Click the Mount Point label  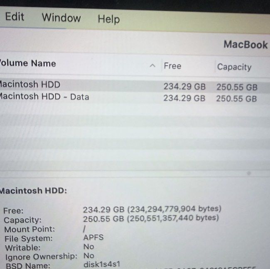click(x=29, y=229)
